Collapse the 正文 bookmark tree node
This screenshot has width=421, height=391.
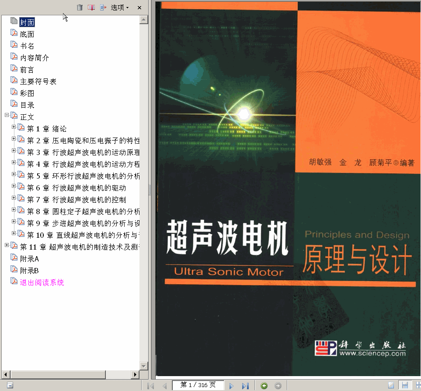point(7,115)
